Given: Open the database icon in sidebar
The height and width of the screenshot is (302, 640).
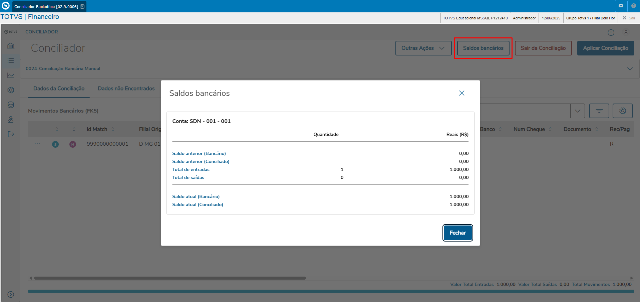Looking at the screenshot, I should point(11,105).
